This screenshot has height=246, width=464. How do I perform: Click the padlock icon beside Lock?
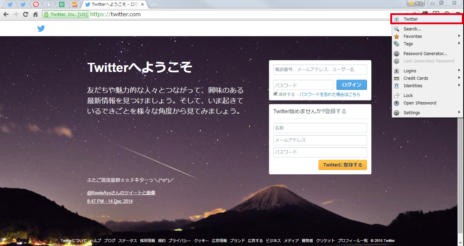(x=396, y=96)
